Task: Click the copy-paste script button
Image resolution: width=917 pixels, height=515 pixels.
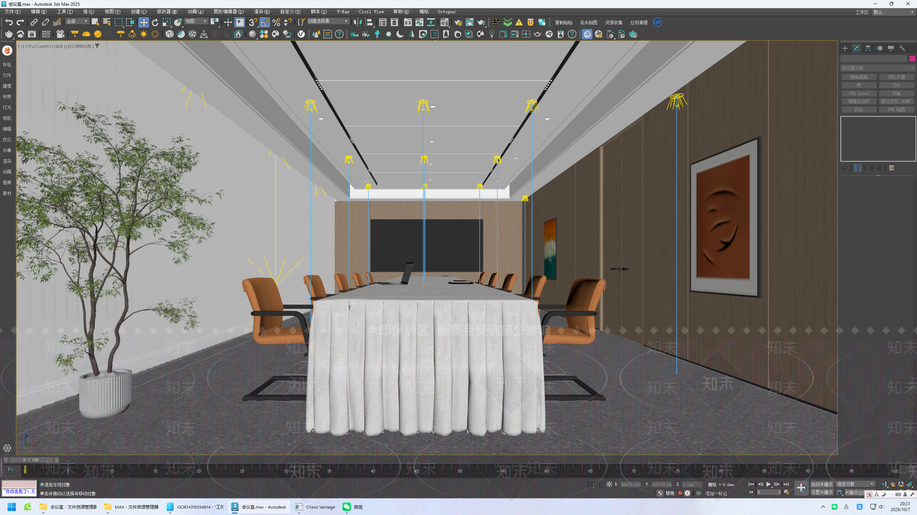Action: click(x=563, y=22)
